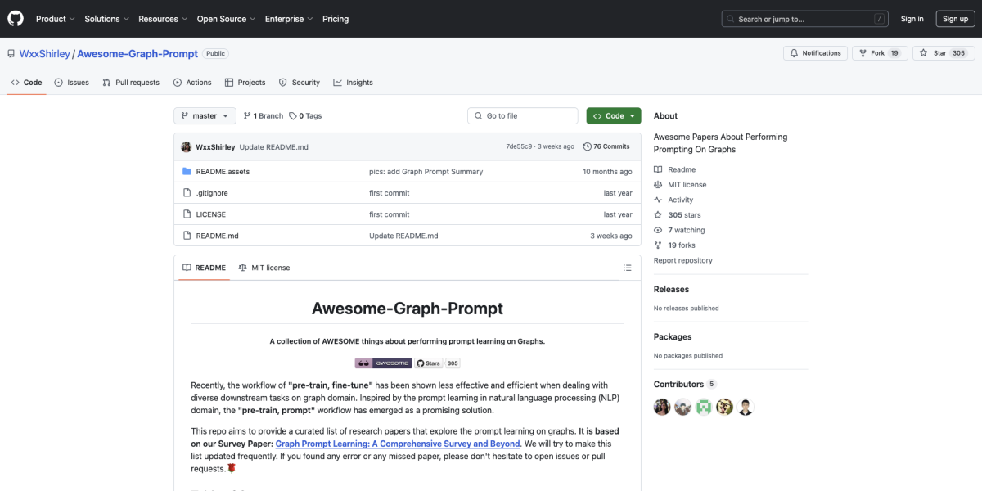Click the GitHub logo icon
This screenshot has height=491, width=982.
tap(16, 18)
